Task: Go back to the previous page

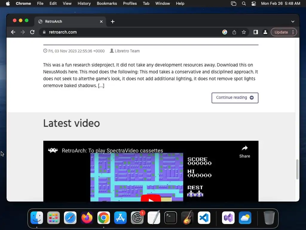Action: coord(13,32)
